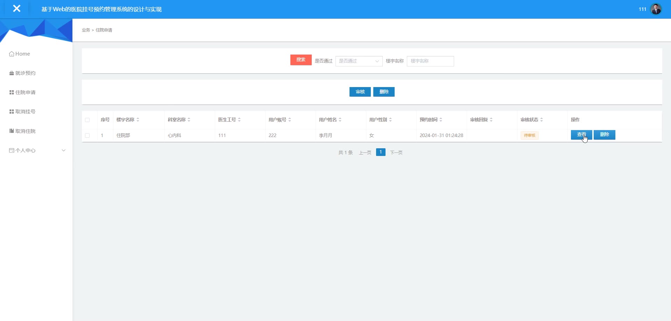
Task: Open 取消住院 in the sidebar
Action: point(22,131)
